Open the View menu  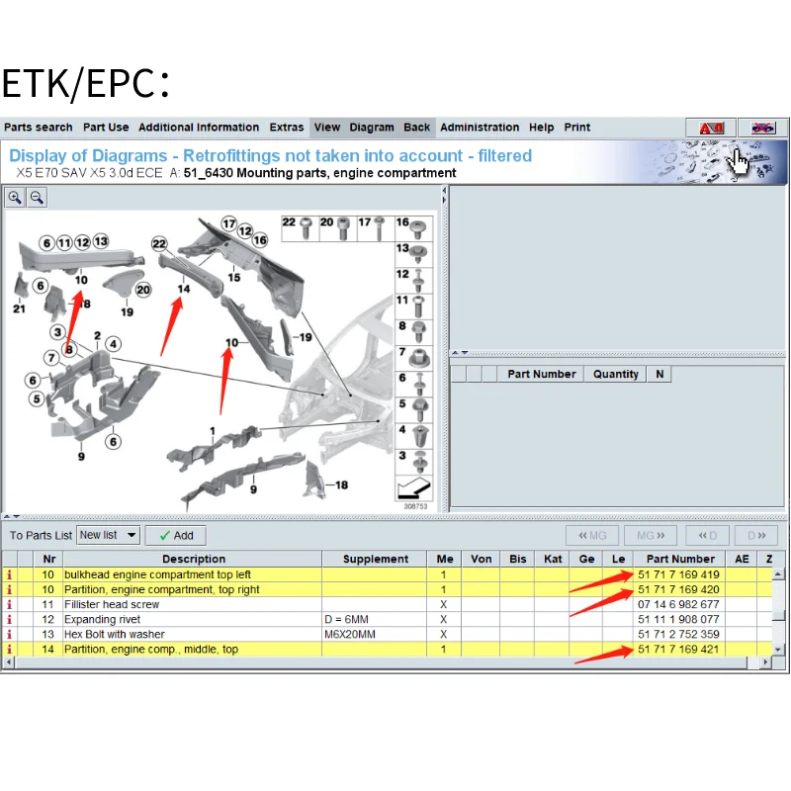click(x=327, y=128)
